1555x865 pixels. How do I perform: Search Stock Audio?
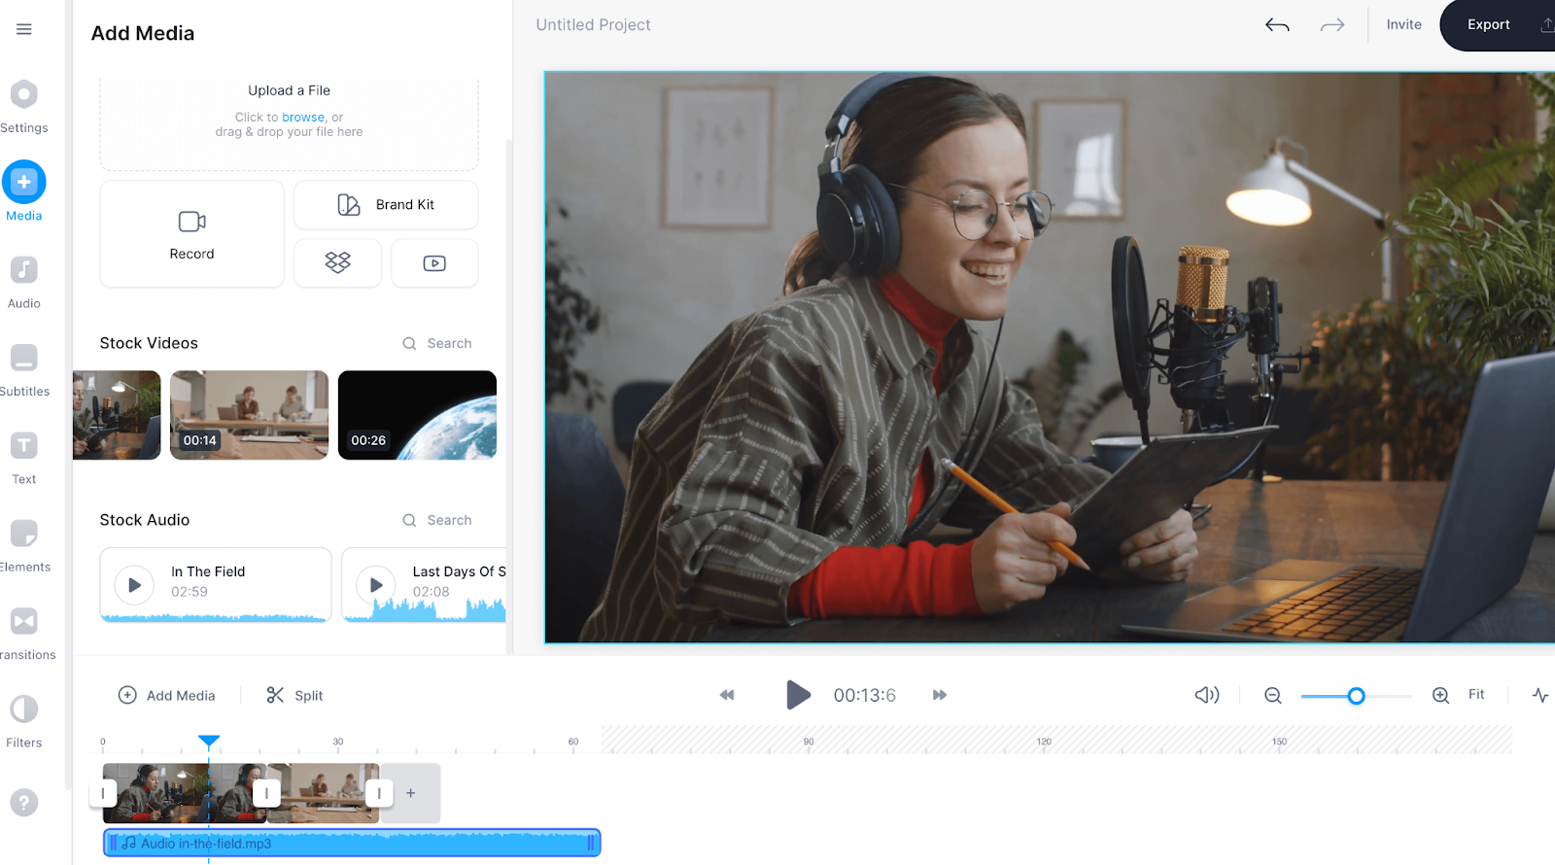[x=437, y=520]
